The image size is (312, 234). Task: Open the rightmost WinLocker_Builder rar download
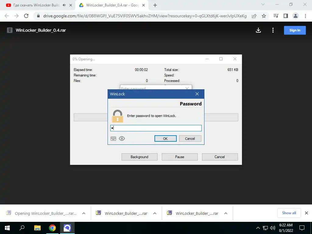(x=193, y=213)
